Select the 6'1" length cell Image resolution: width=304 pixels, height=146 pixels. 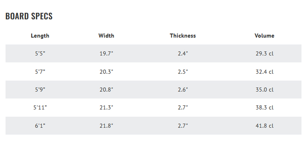40,126
